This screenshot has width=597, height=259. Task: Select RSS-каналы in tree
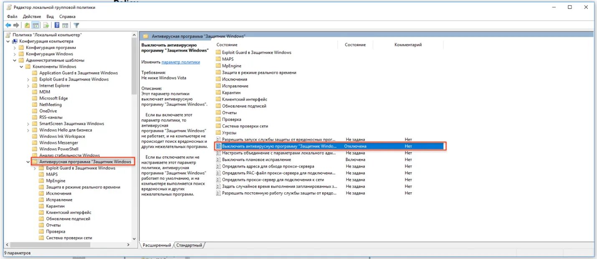51,118
